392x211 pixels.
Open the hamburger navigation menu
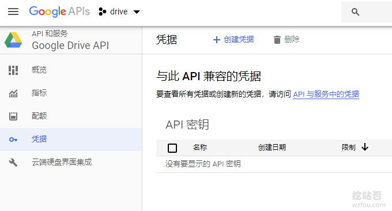13,12
